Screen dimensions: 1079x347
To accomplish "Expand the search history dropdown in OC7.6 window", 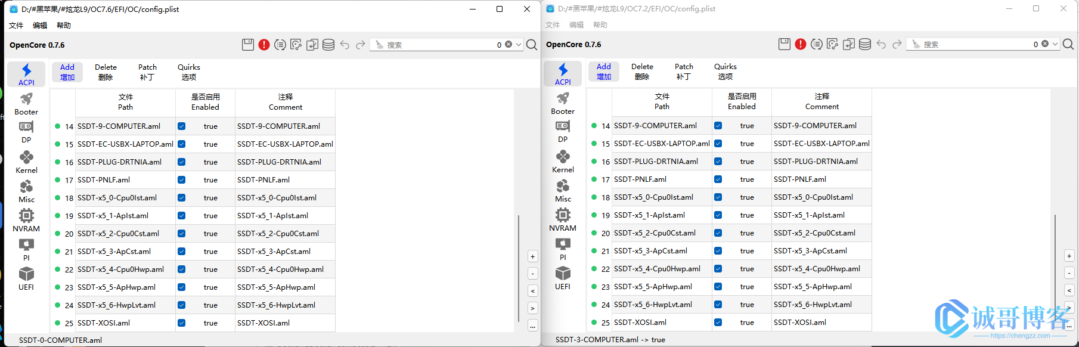I will [x=519, y=45].
